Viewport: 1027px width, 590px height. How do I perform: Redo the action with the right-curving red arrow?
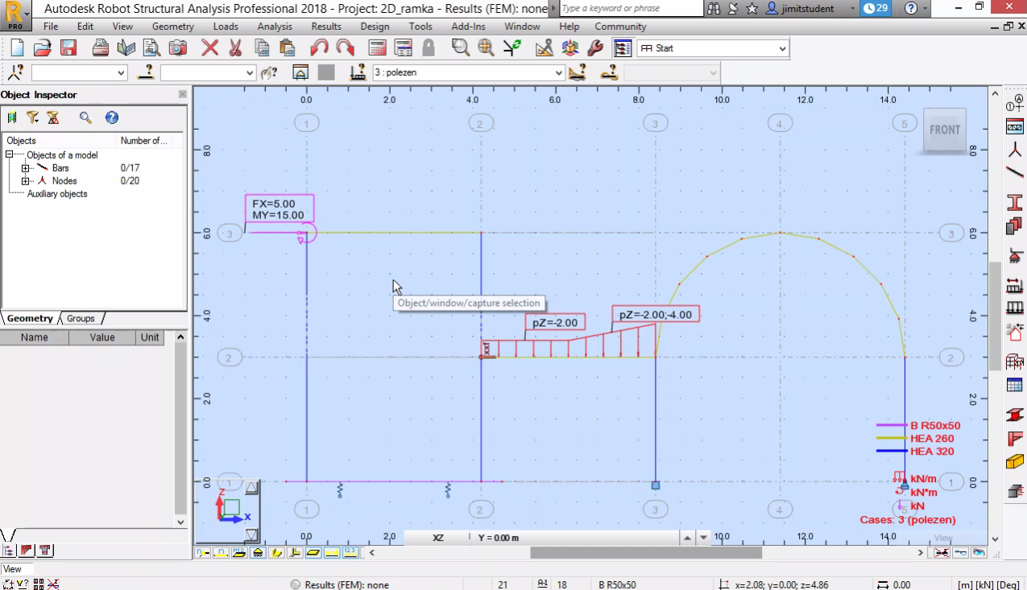tap(346, 47)
